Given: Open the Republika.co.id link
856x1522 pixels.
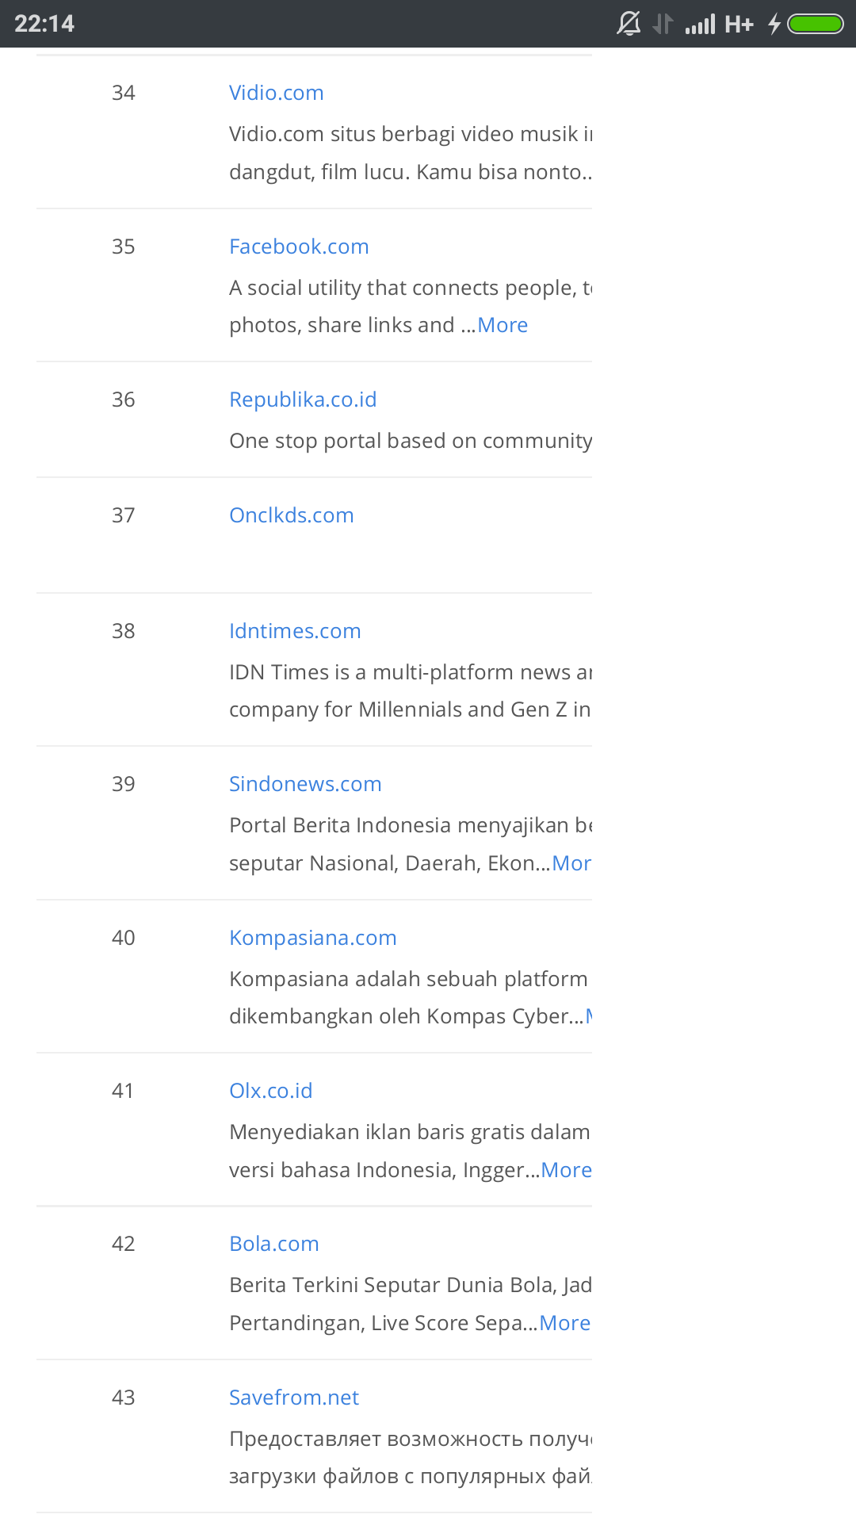Looking at the screenshot, I should (x=303, y=400).
